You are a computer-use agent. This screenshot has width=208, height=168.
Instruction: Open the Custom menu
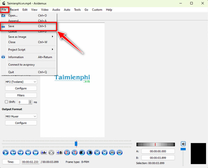tap(97, 10)
